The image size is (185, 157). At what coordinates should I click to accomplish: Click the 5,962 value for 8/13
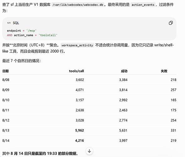[x=80, y=130]
